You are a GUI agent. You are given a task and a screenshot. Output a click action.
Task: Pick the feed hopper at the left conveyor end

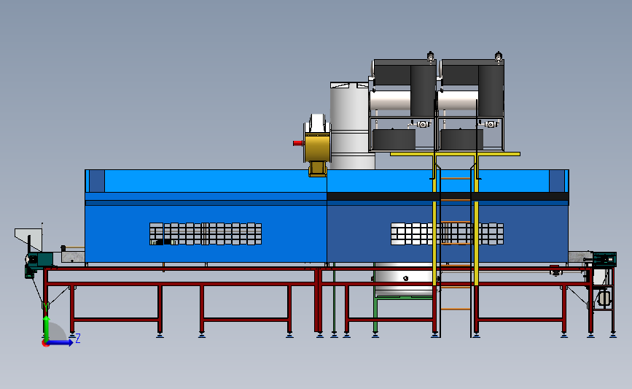(x=28, y=239)
